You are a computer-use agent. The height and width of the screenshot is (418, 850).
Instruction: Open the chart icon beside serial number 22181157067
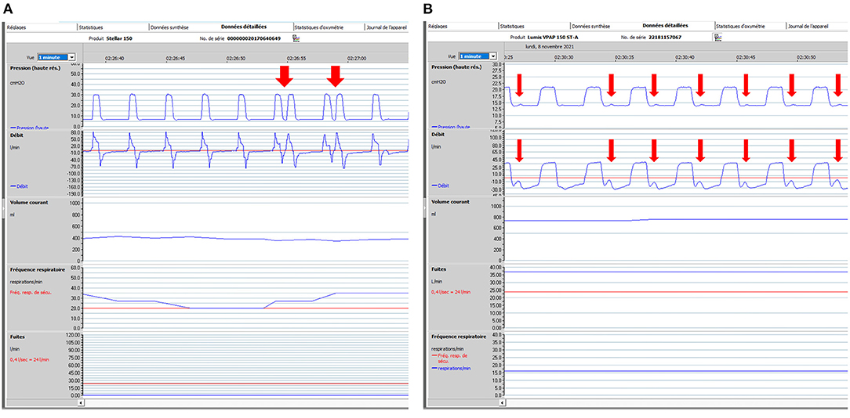coord(717,38)
